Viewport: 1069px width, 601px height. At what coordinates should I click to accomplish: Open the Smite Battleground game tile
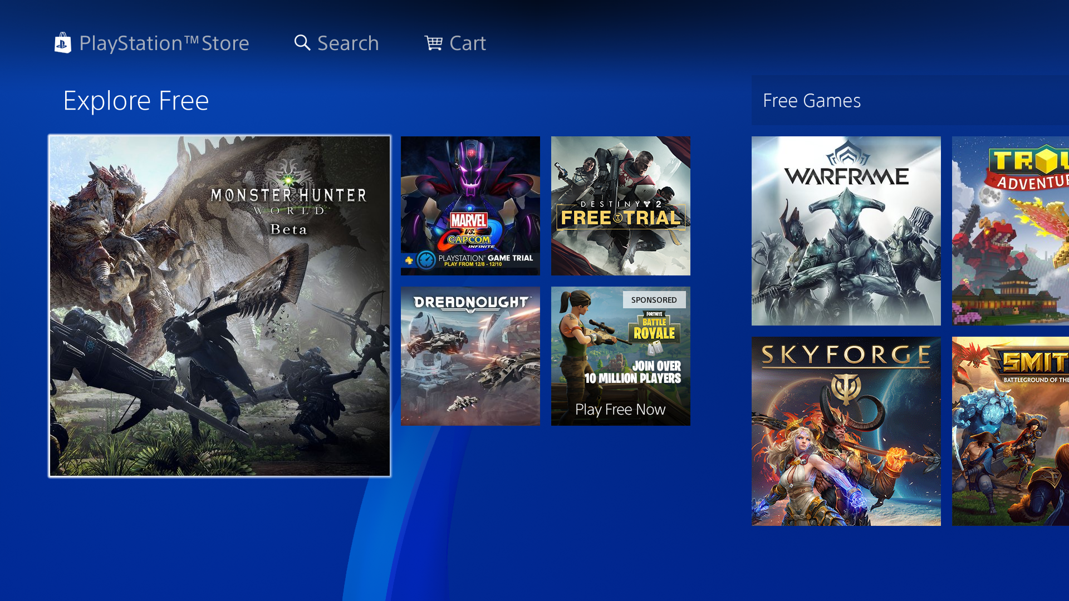1011,431
